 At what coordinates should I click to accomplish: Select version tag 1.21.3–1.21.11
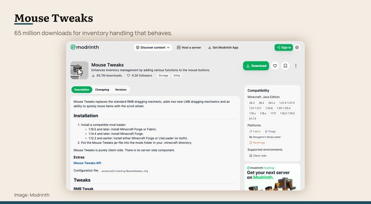tap(287, 103)
